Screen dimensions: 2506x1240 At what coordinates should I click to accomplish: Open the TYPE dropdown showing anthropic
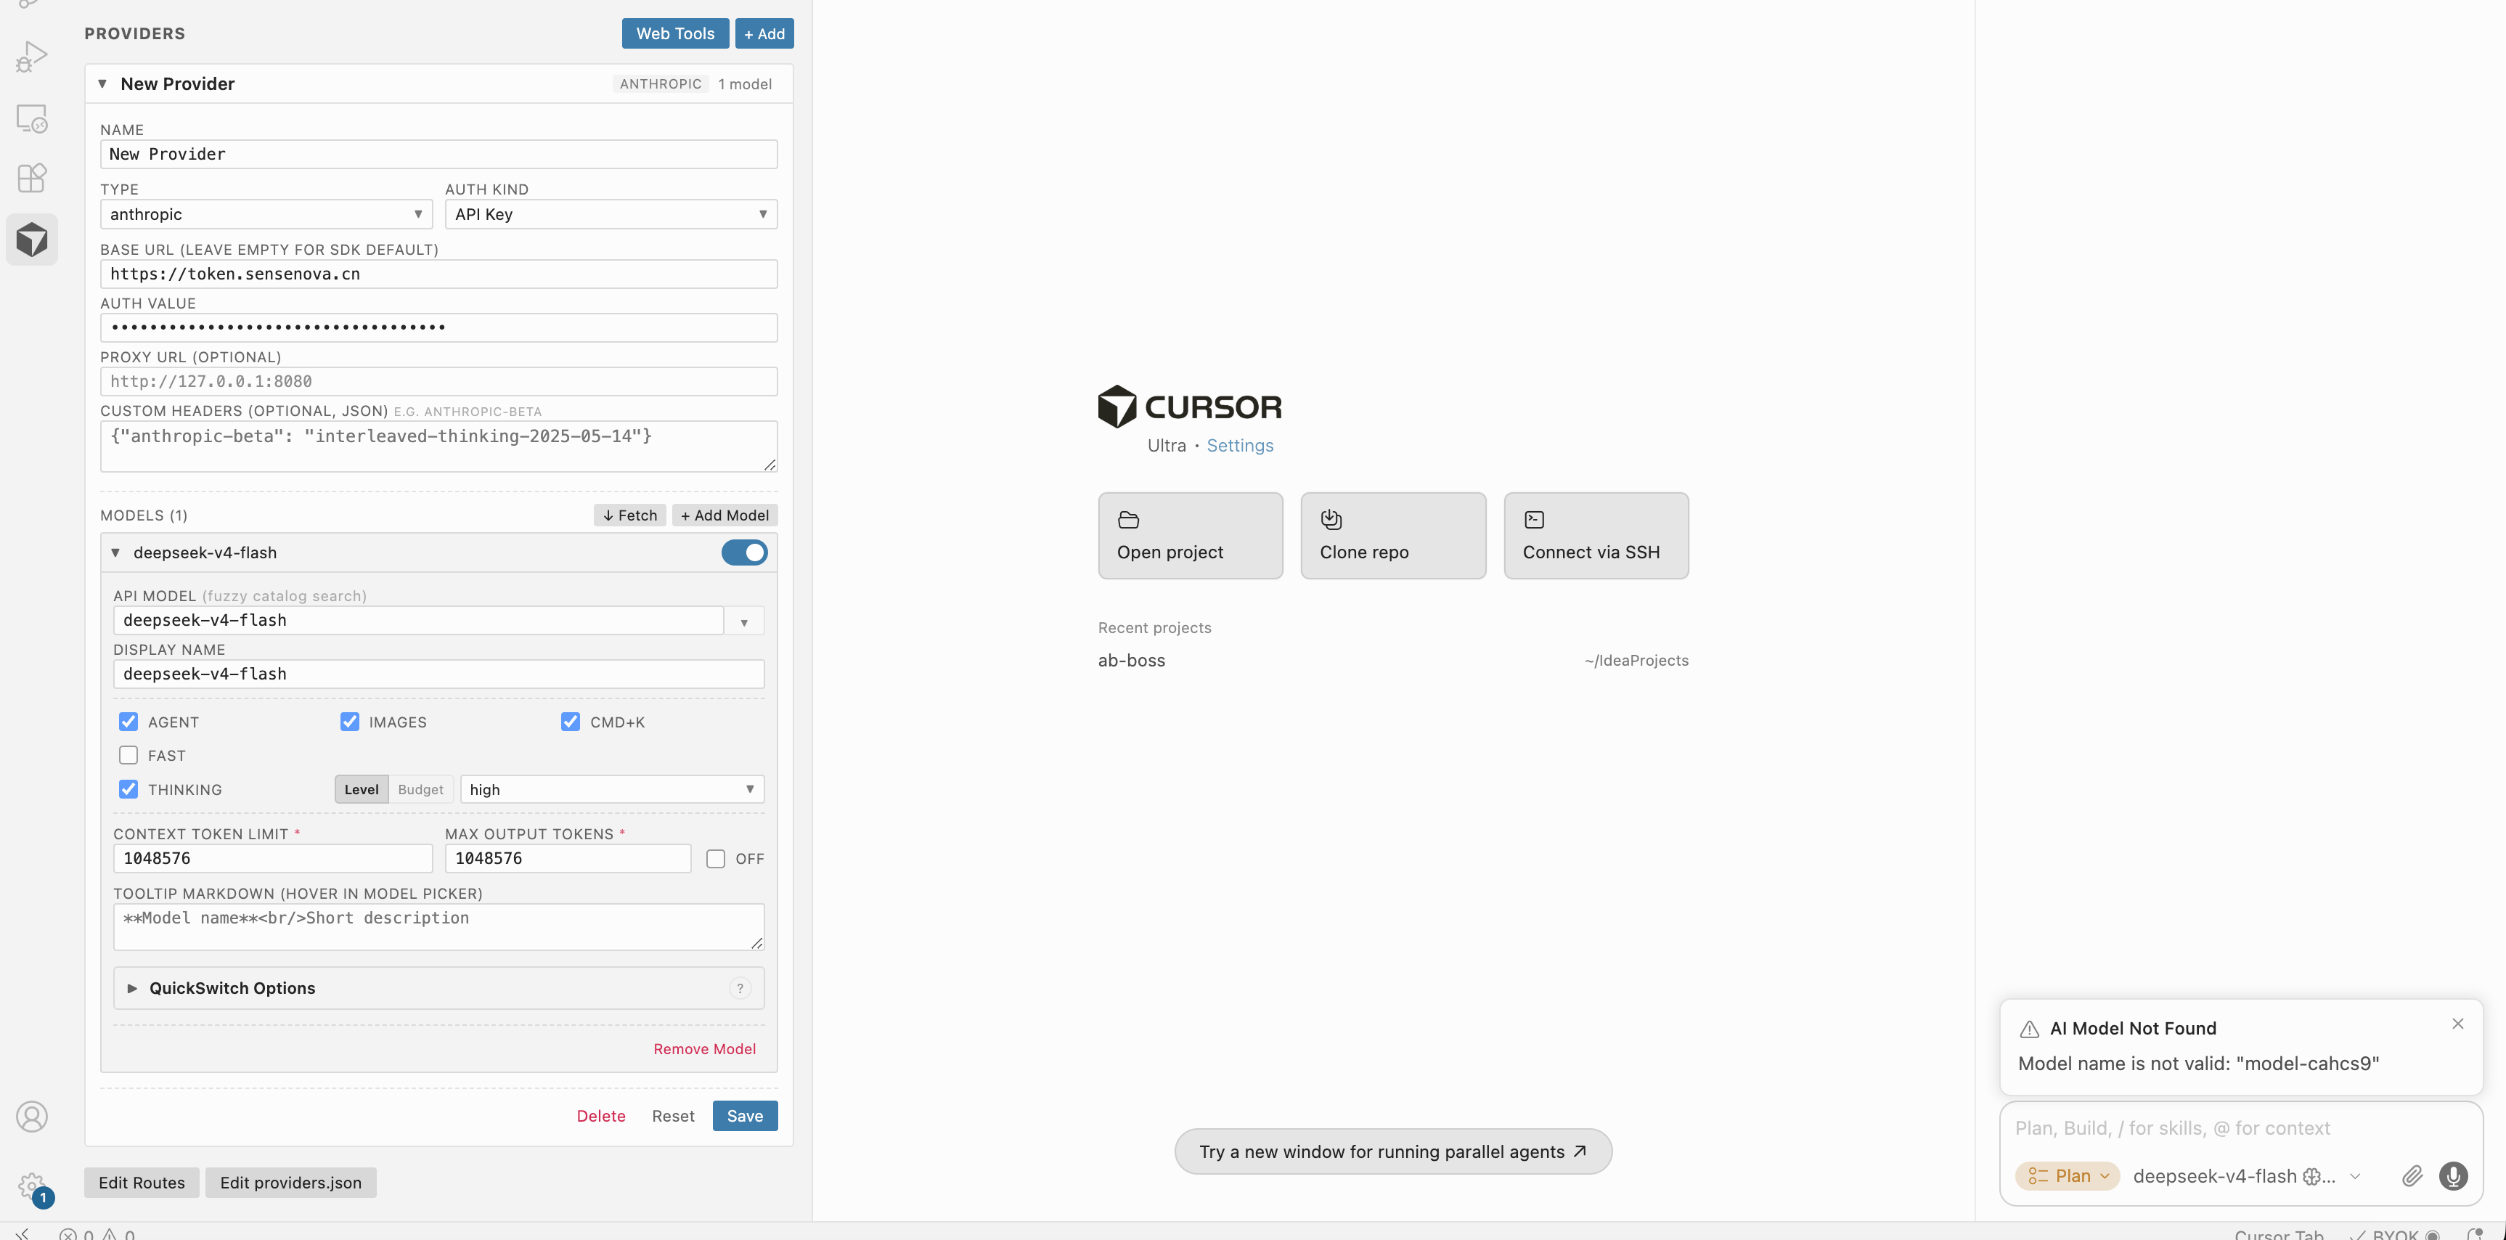(x=266, y=214)
